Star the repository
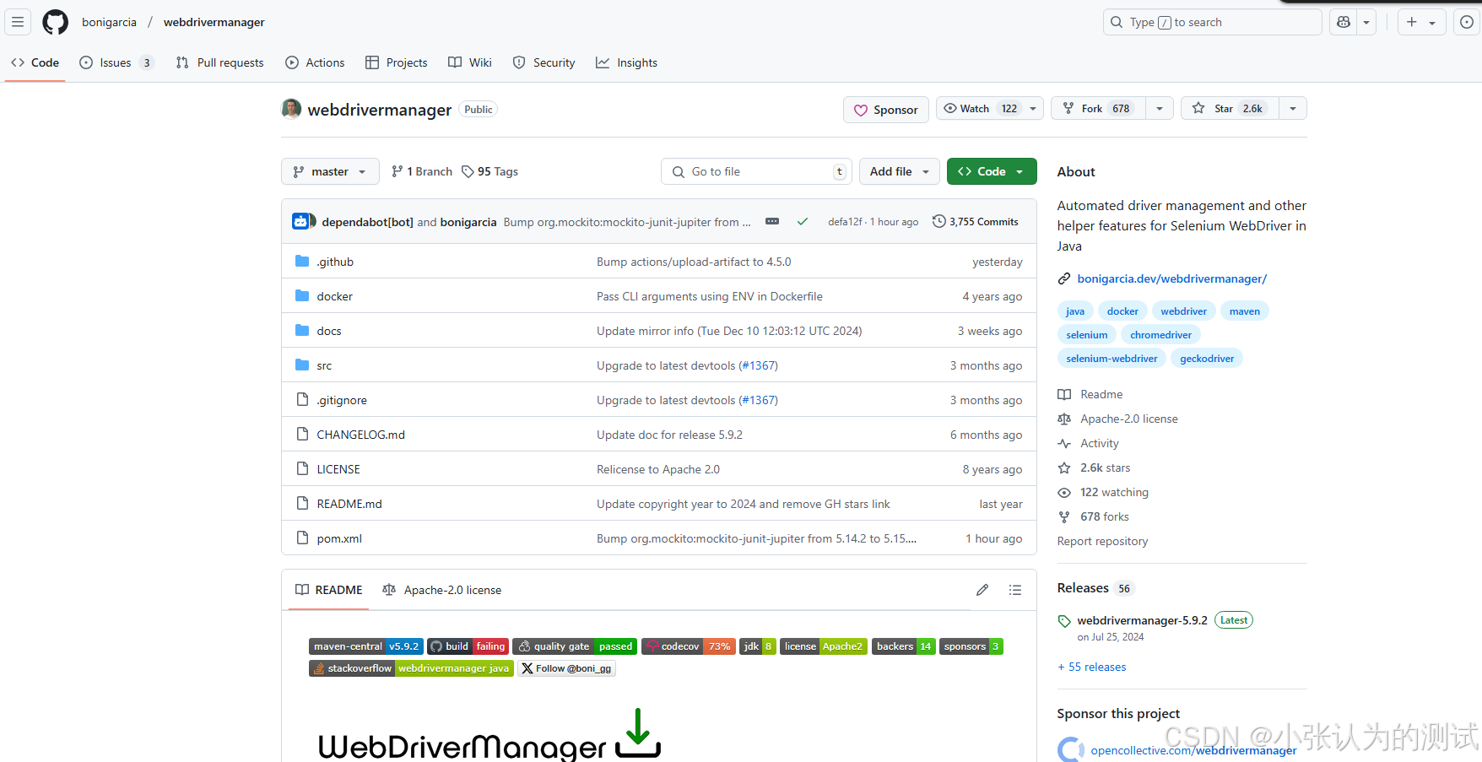Image resolution: width=1482 pixels, height=762 pixels. click(x=1230, y=109)
